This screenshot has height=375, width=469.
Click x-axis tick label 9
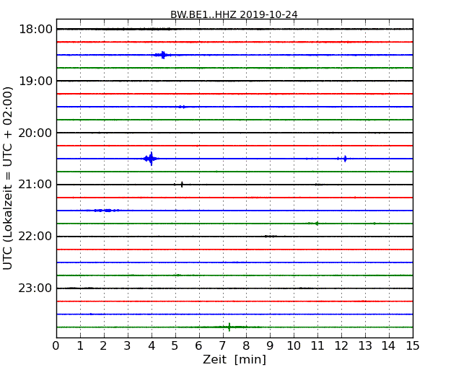pos(270,345)
